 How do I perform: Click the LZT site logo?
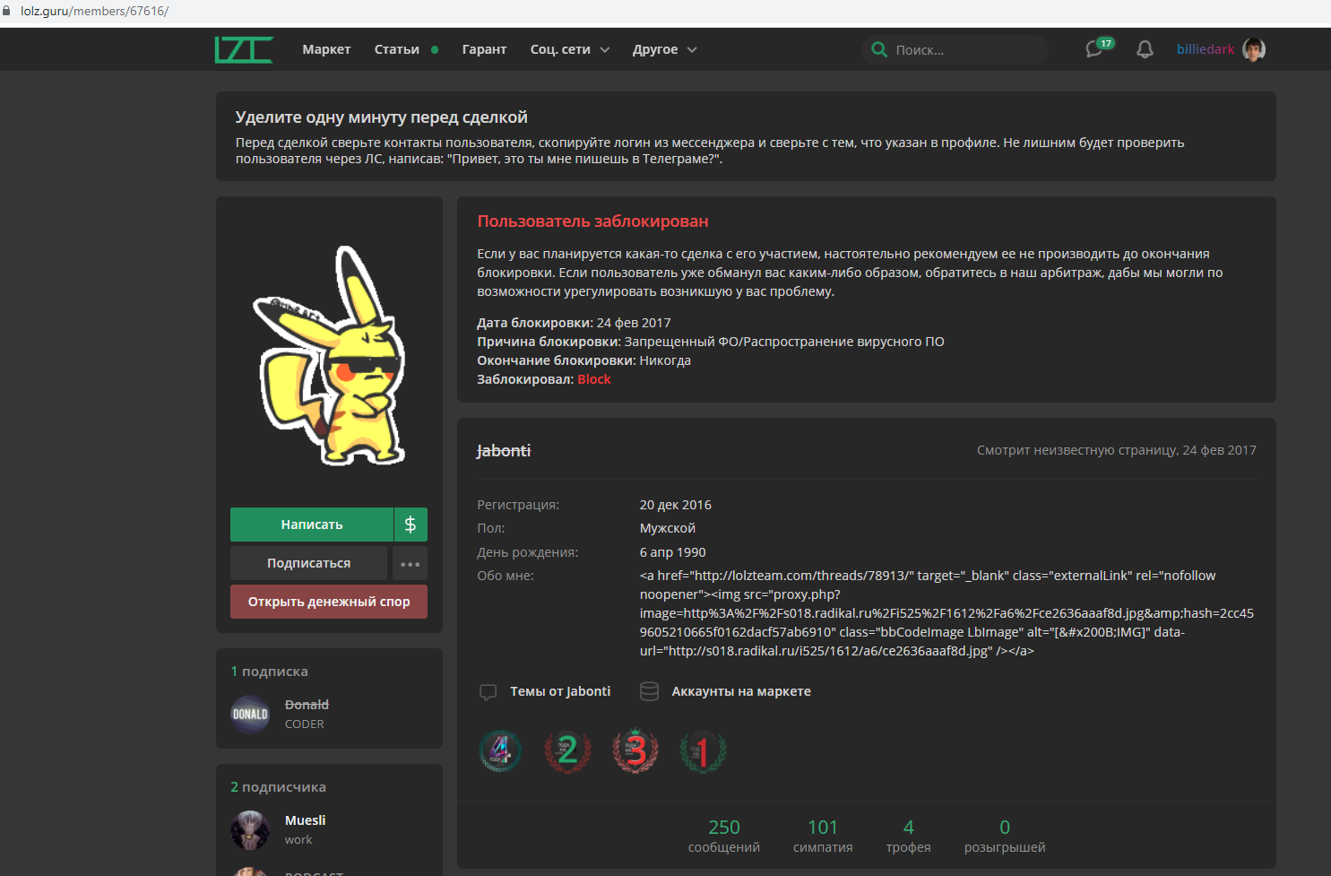pyautogui.click(x=244, y=49)
